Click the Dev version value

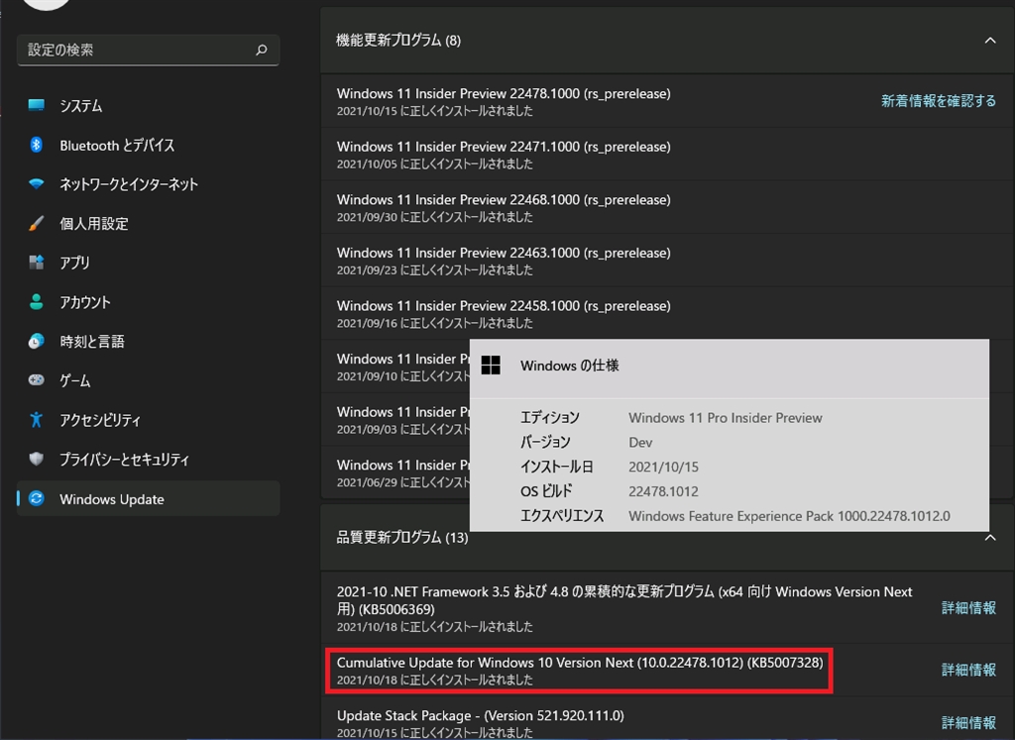tap(640, 443)
